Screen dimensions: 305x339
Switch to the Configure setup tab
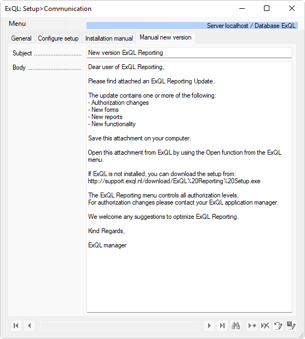(58, 38)
